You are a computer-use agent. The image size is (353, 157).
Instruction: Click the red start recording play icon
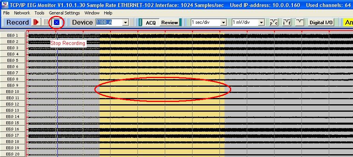pyautogui.click(x=36, y=22)
